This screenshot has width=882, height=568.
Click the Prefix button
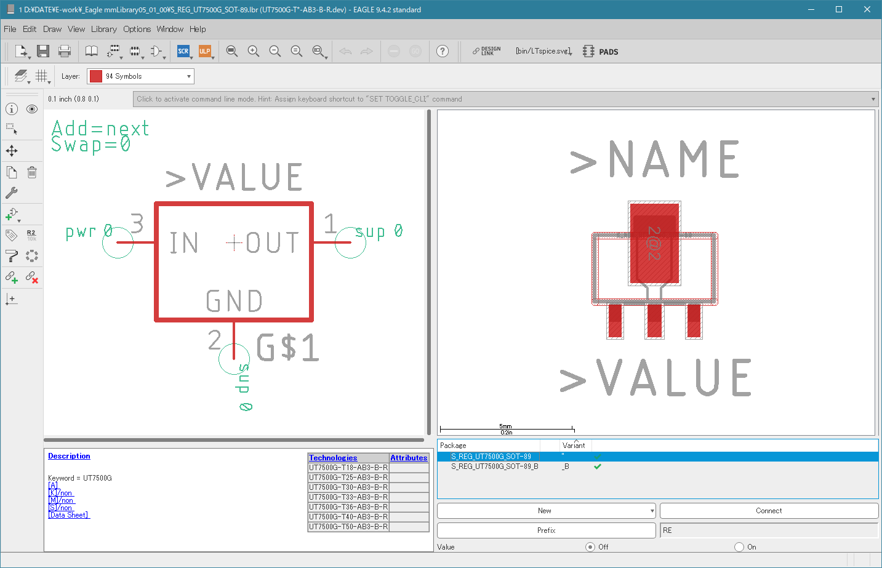point(546,530)
